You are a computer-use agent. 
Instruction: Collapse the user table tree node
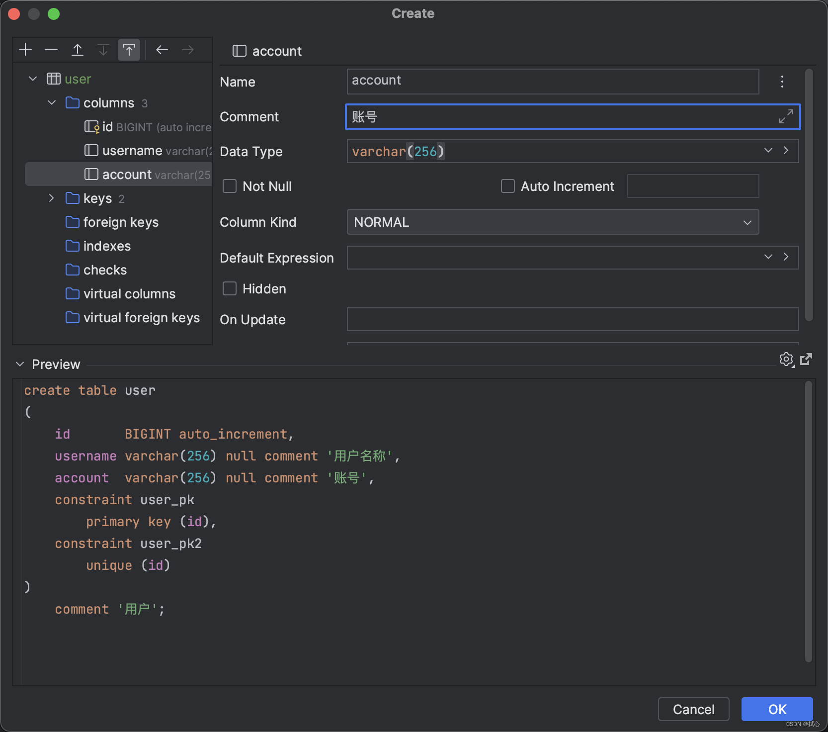click(x=33, y=79)
